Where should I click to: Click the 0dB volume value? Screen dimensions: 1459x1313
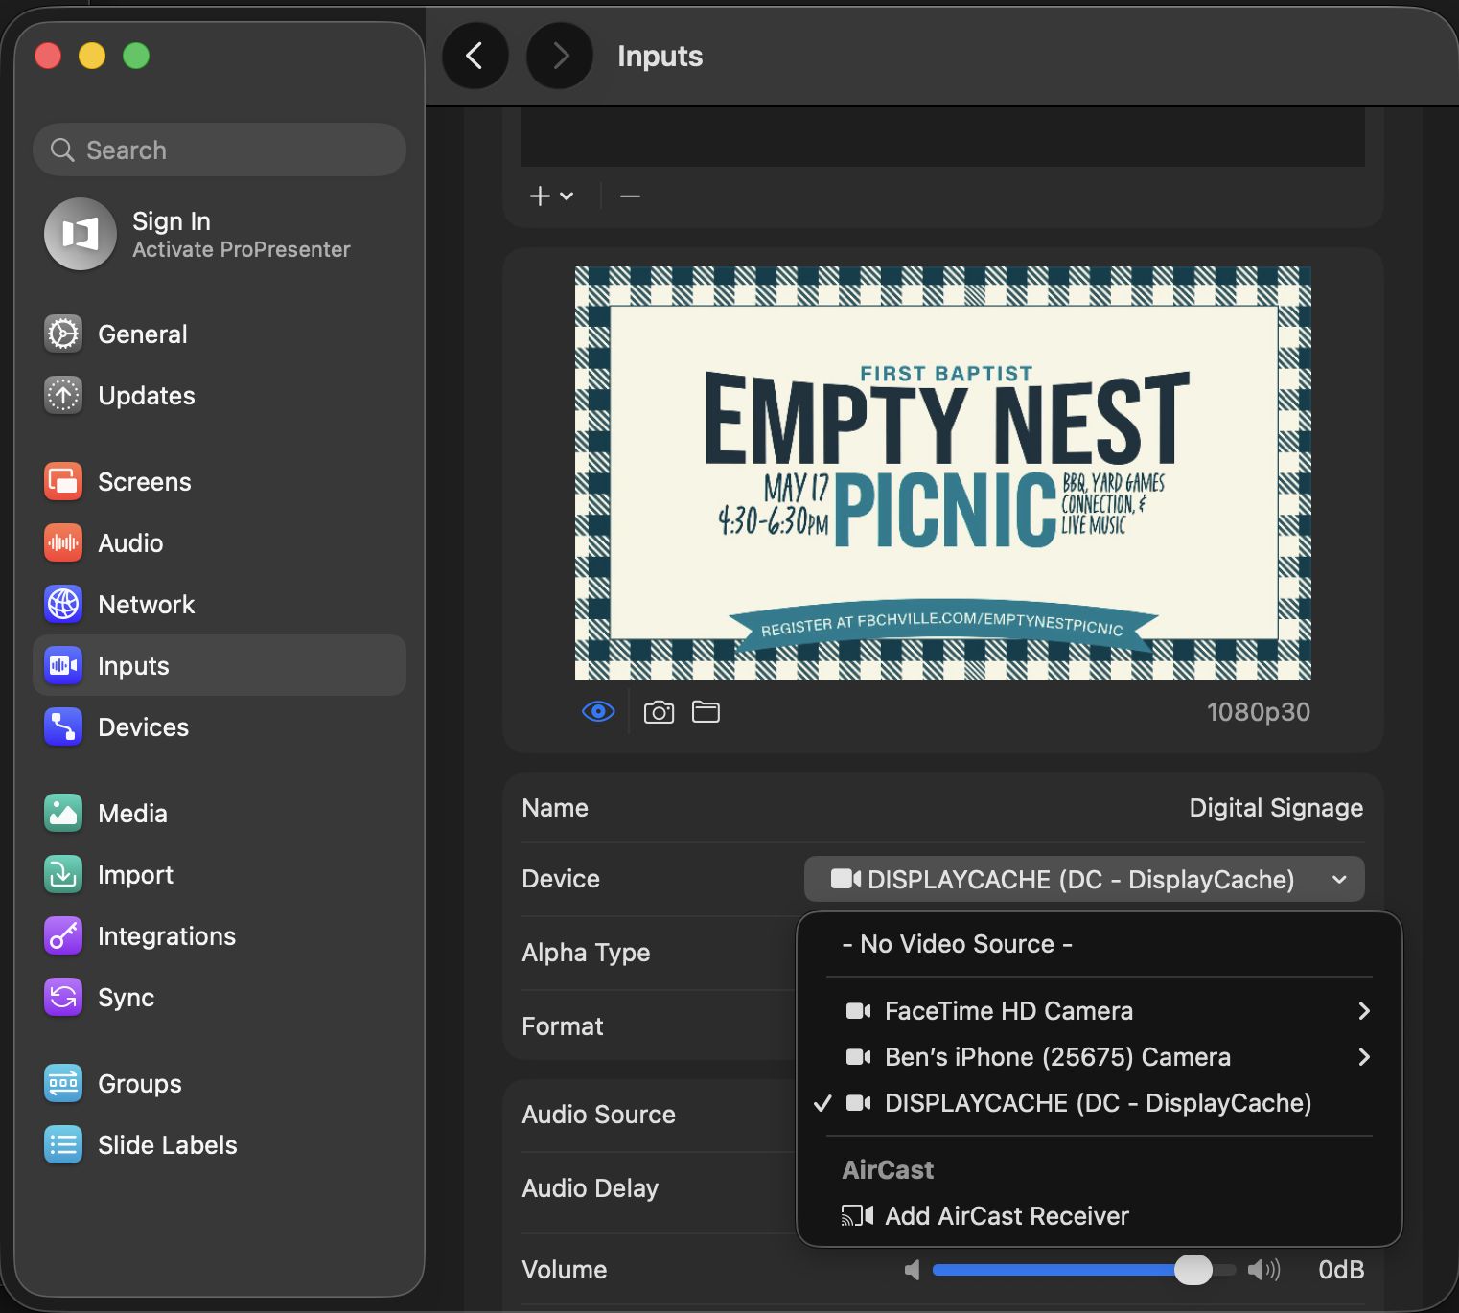(1341, 1270)
